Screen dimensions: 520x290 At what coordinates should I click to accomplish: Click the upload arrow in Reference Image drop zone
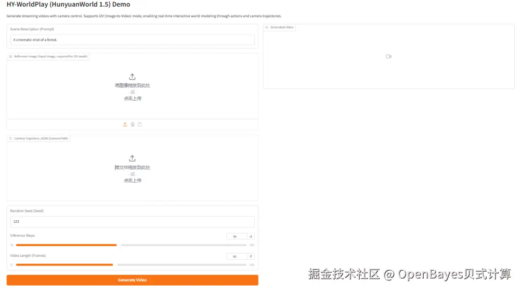(132, 76)
